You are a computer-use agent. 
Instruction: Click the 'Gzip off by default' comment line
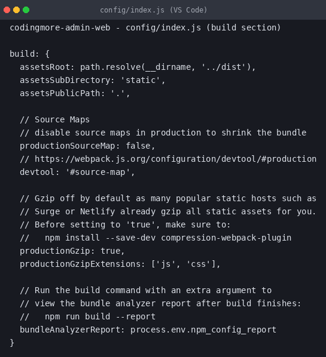click(x=168, y=198)
